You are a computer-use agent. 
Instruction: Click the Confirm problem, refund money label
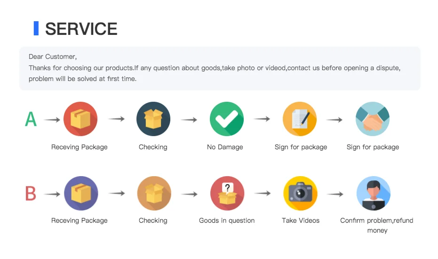coord(376,225)
